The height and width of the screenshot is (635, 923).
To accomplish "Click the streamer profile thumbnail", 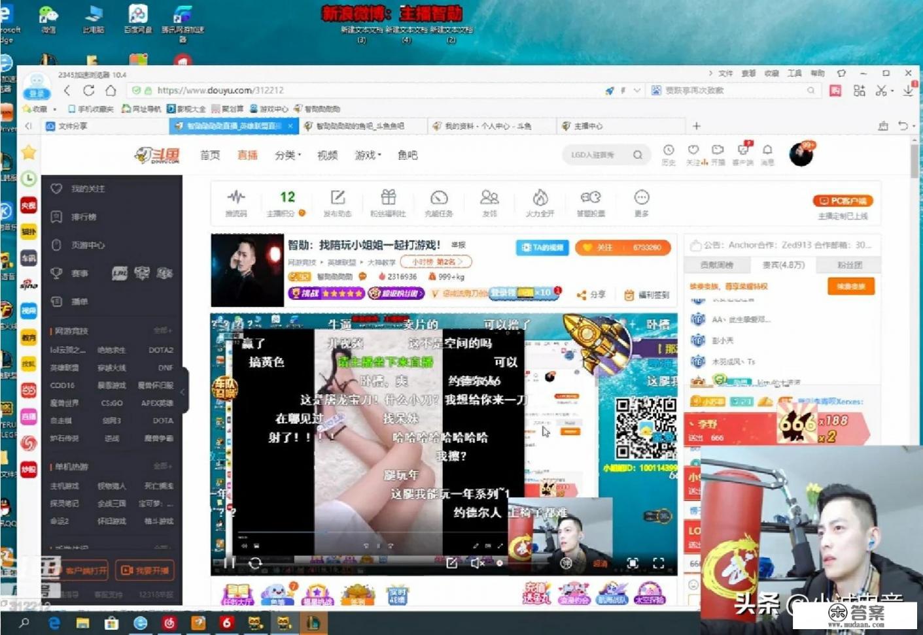I will pos(247,270).
